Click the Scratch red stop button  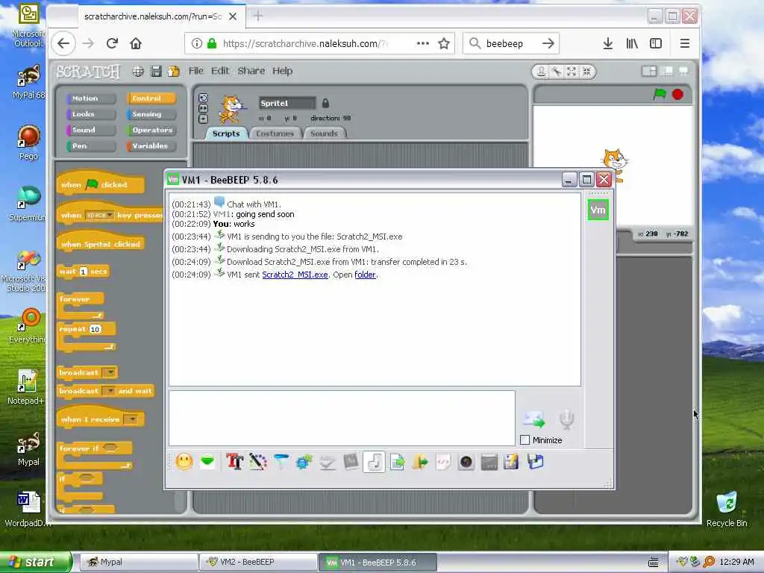click(677, 94)
